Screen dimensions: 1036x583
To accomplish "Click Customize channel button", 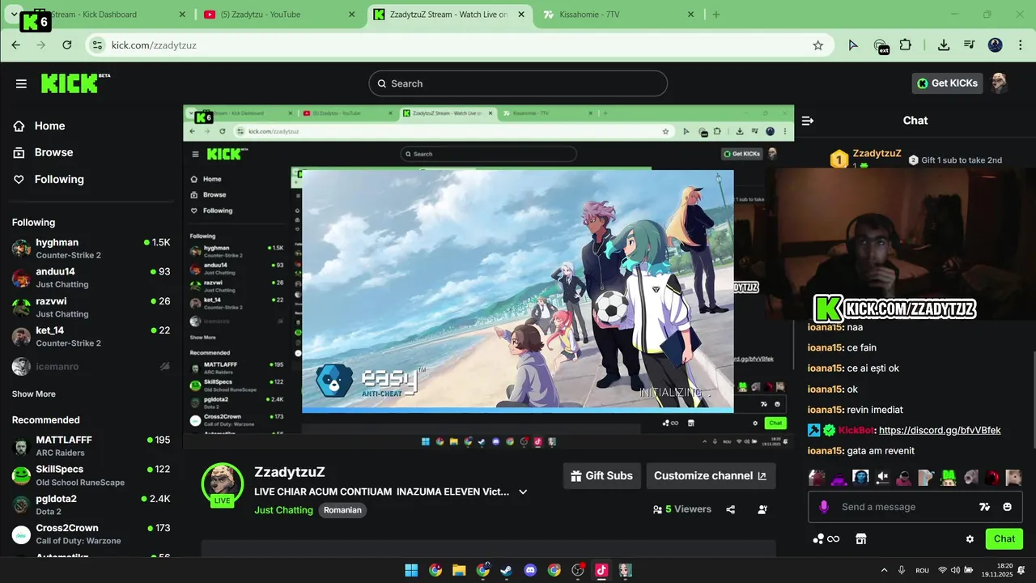I will [x=711, y=476].
